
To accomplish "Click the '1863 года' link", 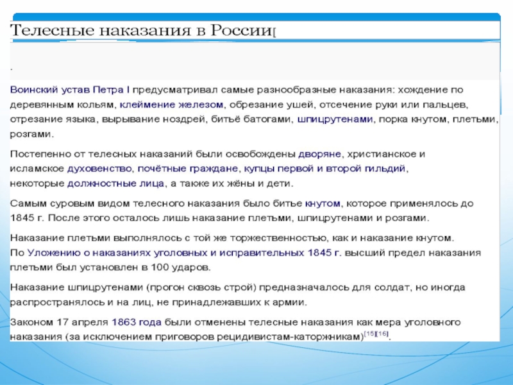I will point(137,323).
